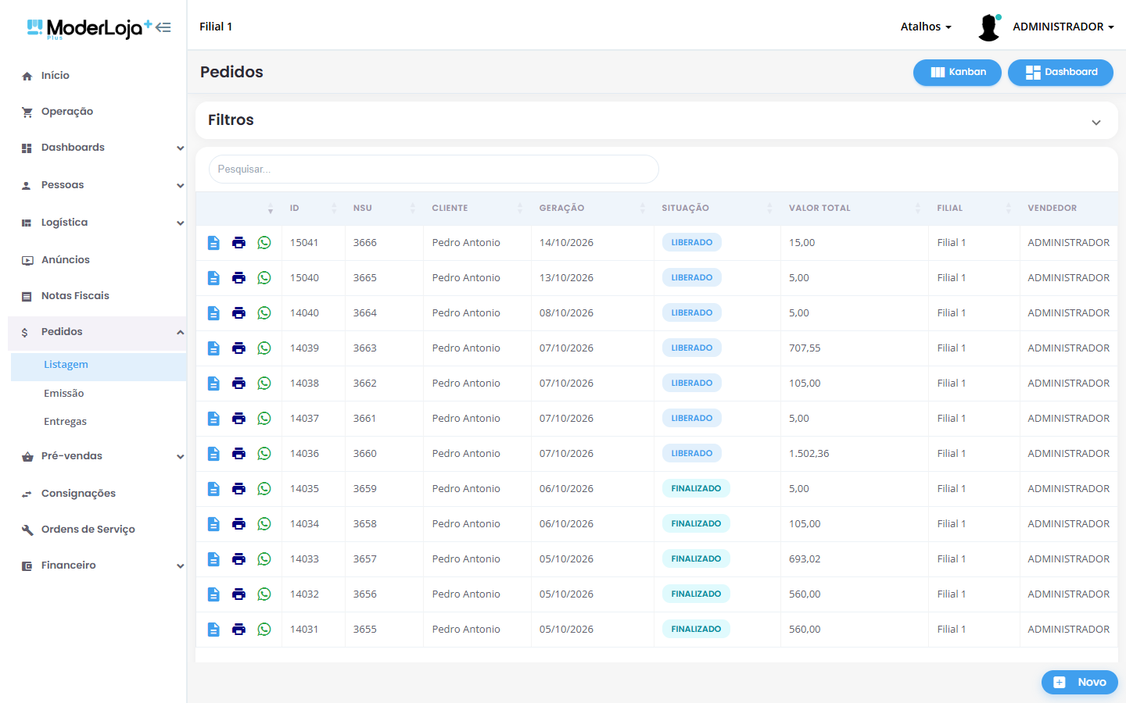Open the Atalhos dropdown
Image resolution: width=1126 pixels, height=703 pixels.
coord(926,27)
